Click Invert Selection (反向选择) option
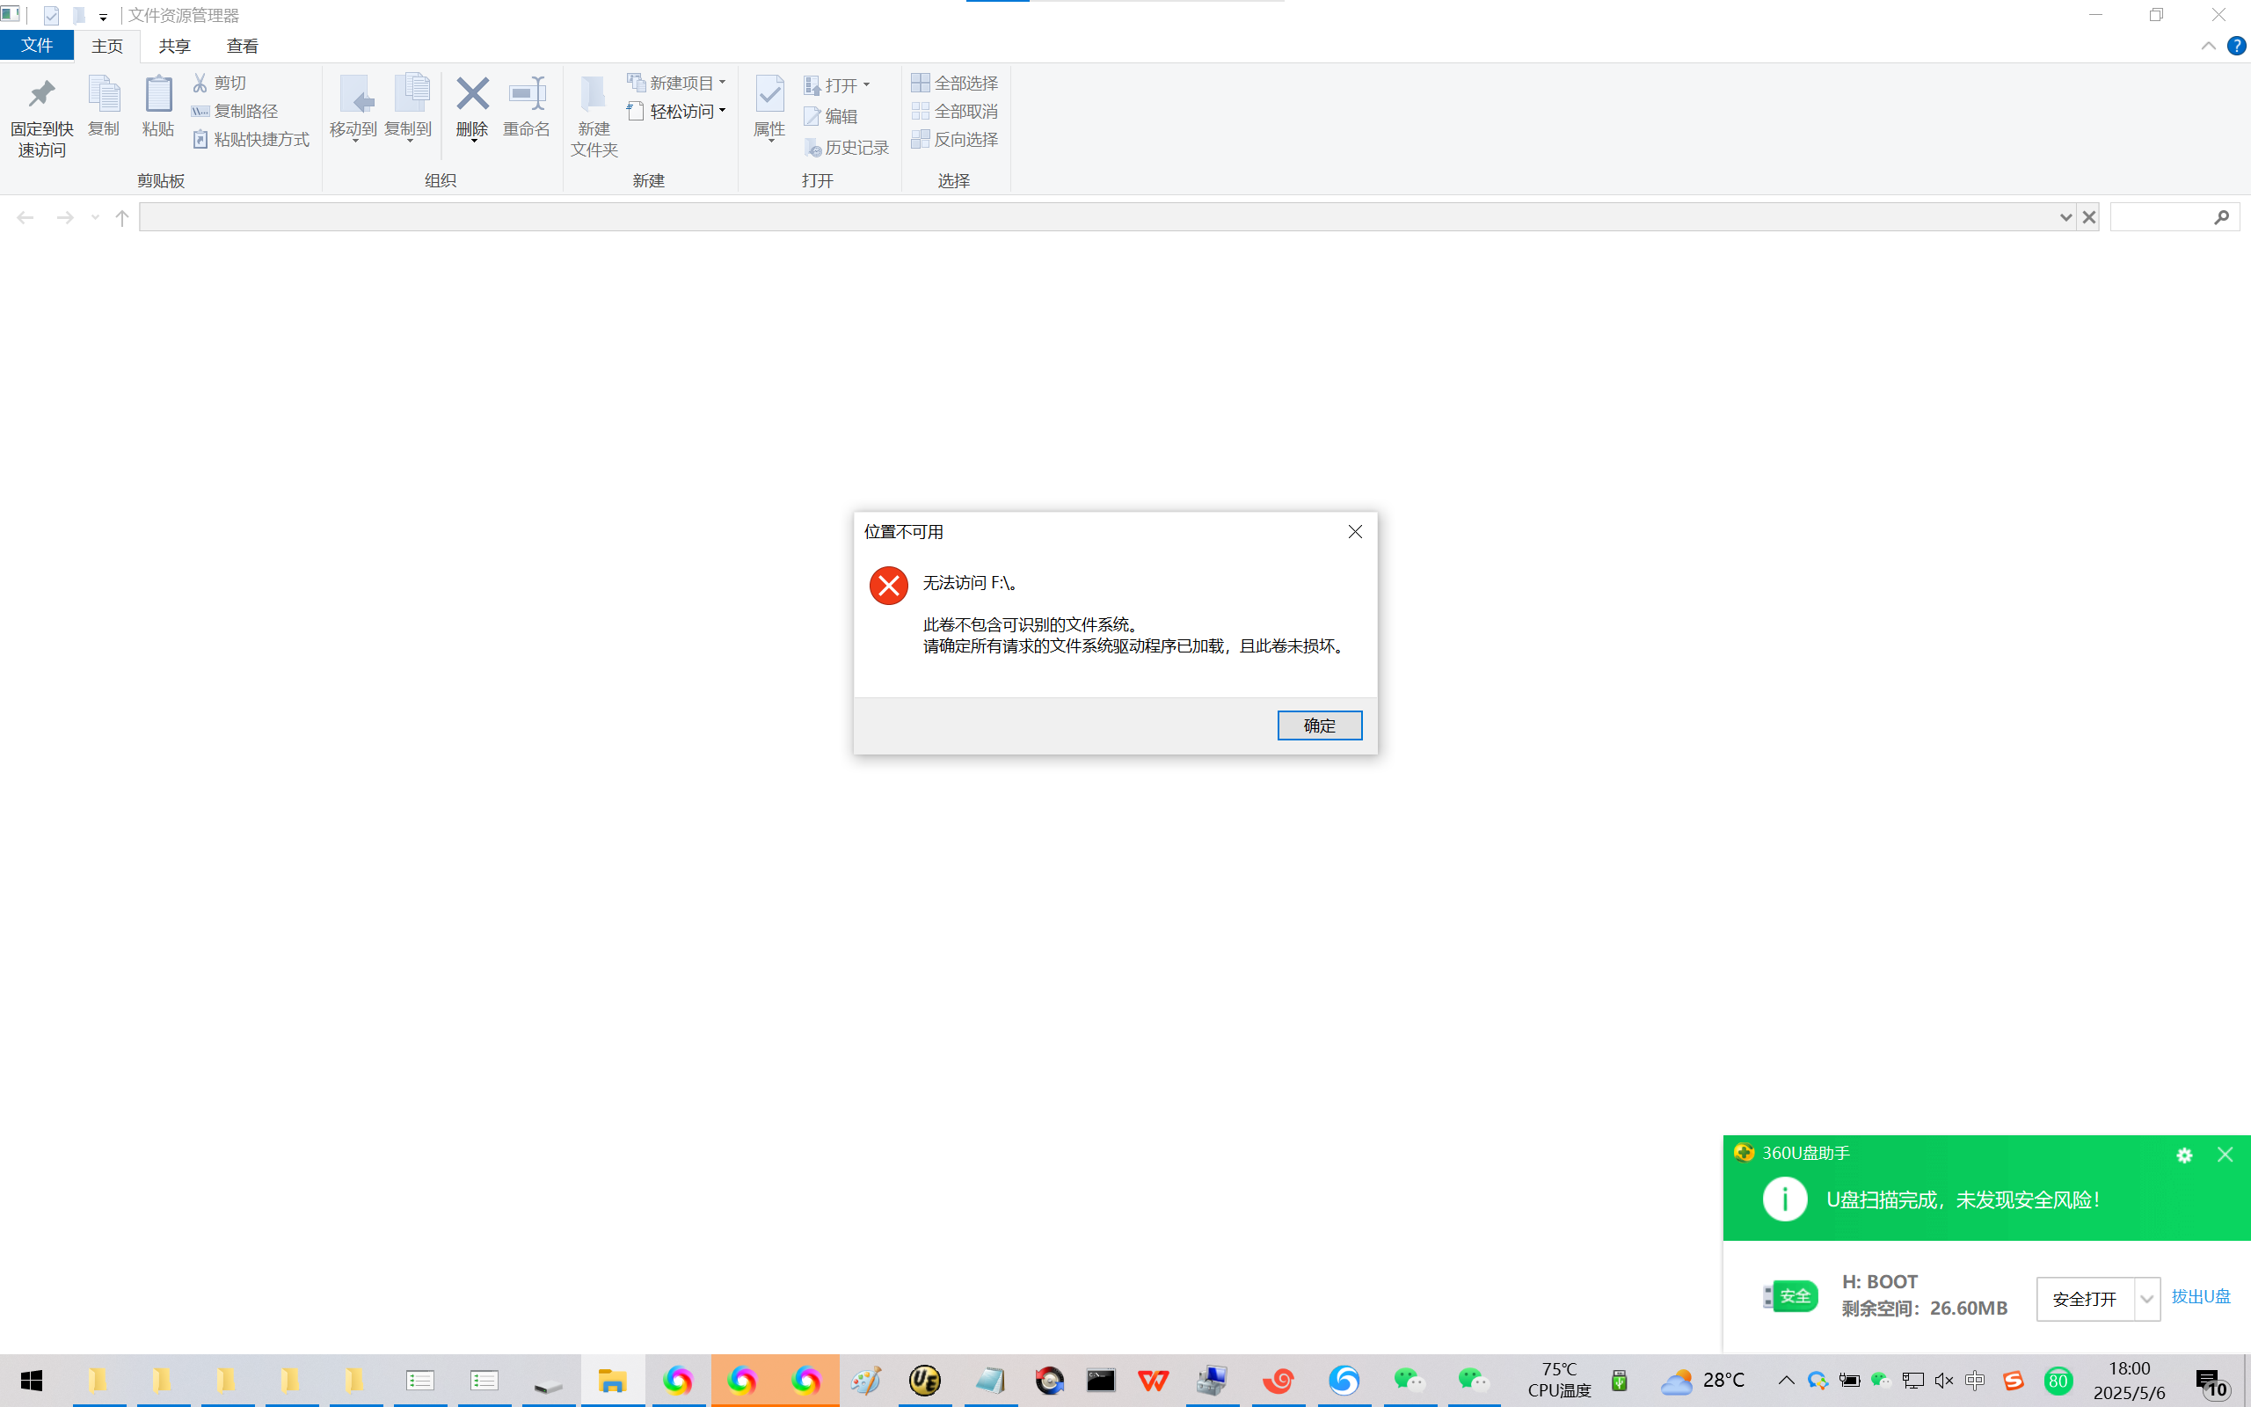The width and height of the screenshot is (2251, 1407). (x=955, y=139)
